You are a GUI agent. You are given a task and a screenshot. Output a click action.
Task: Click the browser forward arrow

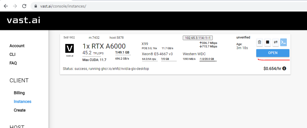15,6
